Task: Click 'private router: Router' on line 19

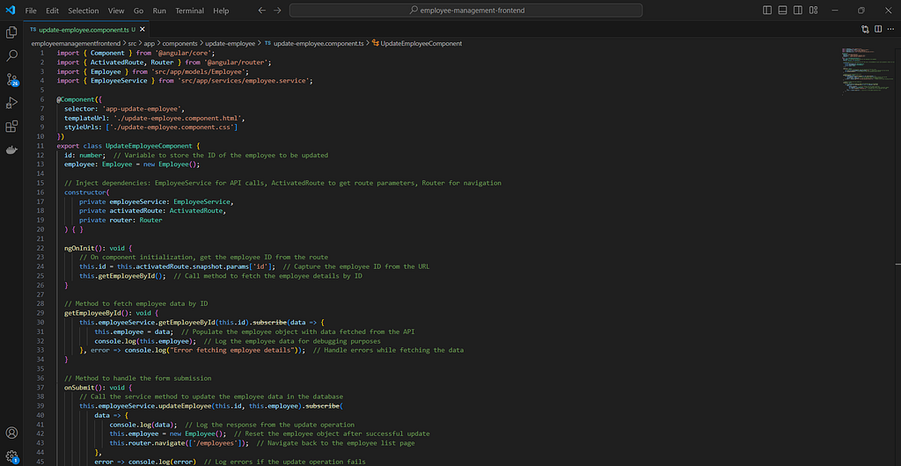Action: pyautogui.click(x=121, y=220)
